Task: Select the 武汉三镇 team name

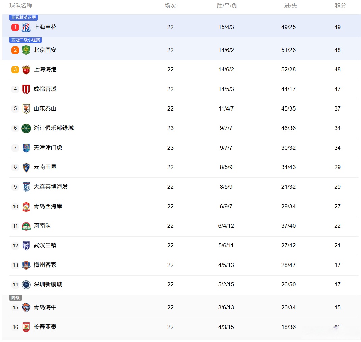Action: pos(45,245)
